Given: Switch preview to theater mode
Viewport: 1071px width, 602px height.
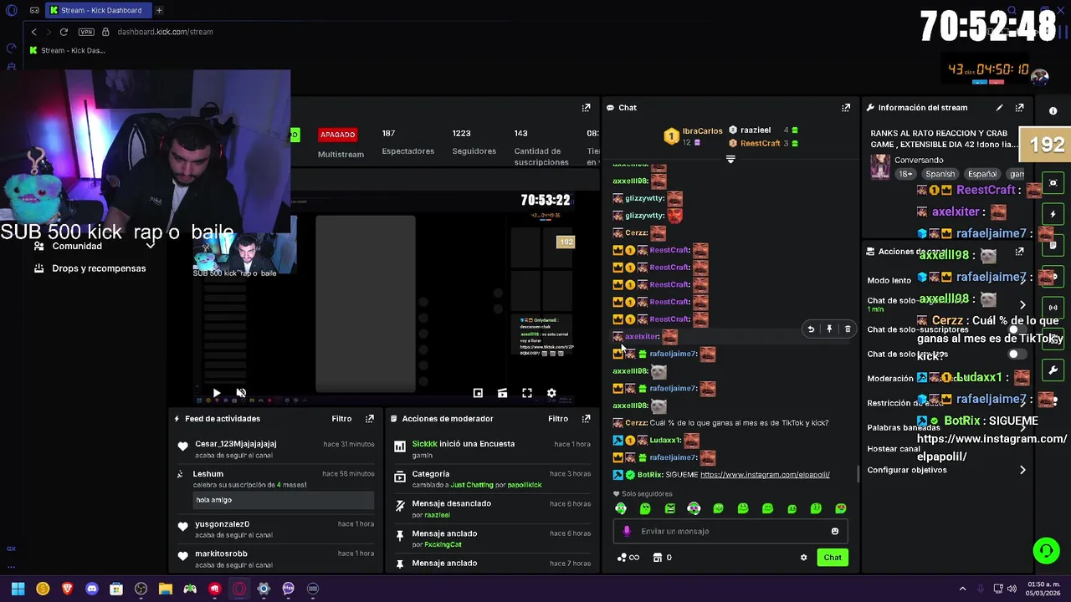Looking at the screenshot, I should pyautogui.click(x=502, y=393).
